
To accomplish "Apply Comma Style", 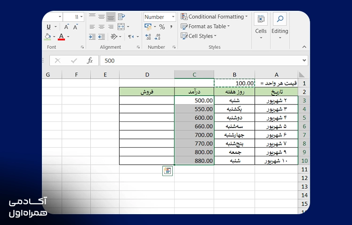I will pos(171,27).
